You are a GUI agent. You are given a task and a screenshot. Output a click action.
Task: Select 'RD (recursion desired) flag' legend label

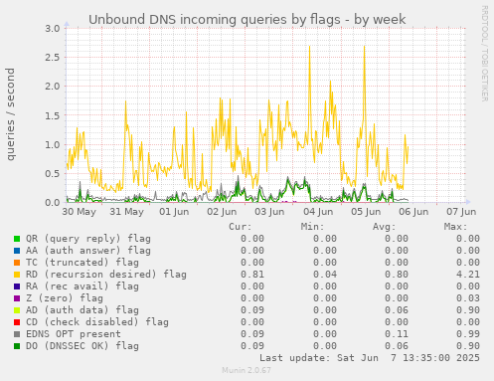coord(106,275)
